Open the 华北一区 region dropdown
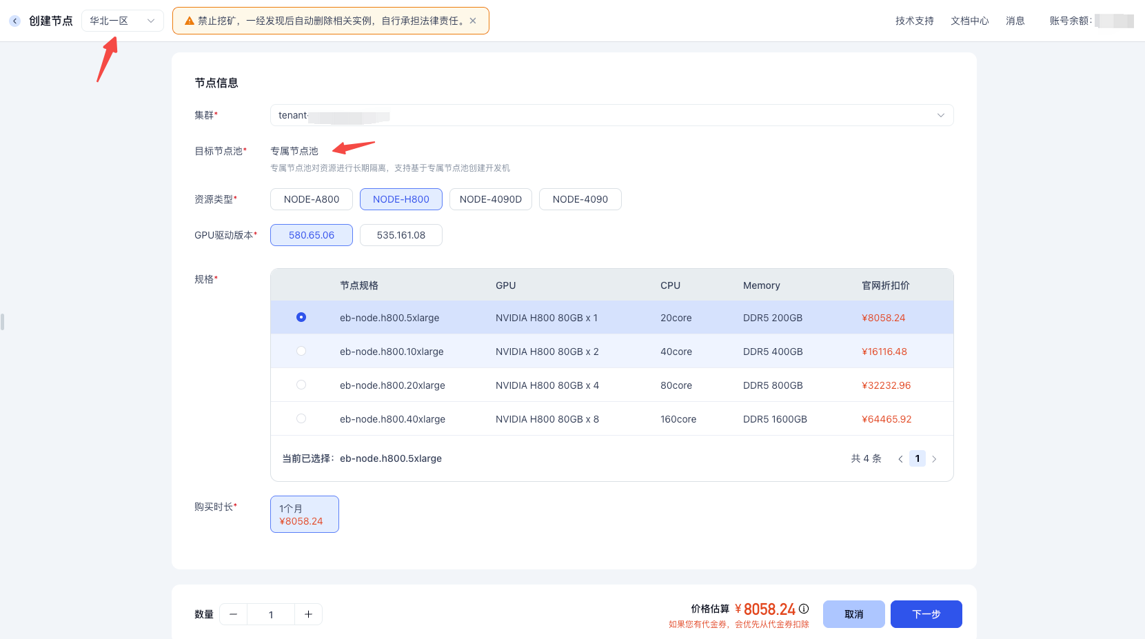1145x639 pixels. (x=122, y=21)
